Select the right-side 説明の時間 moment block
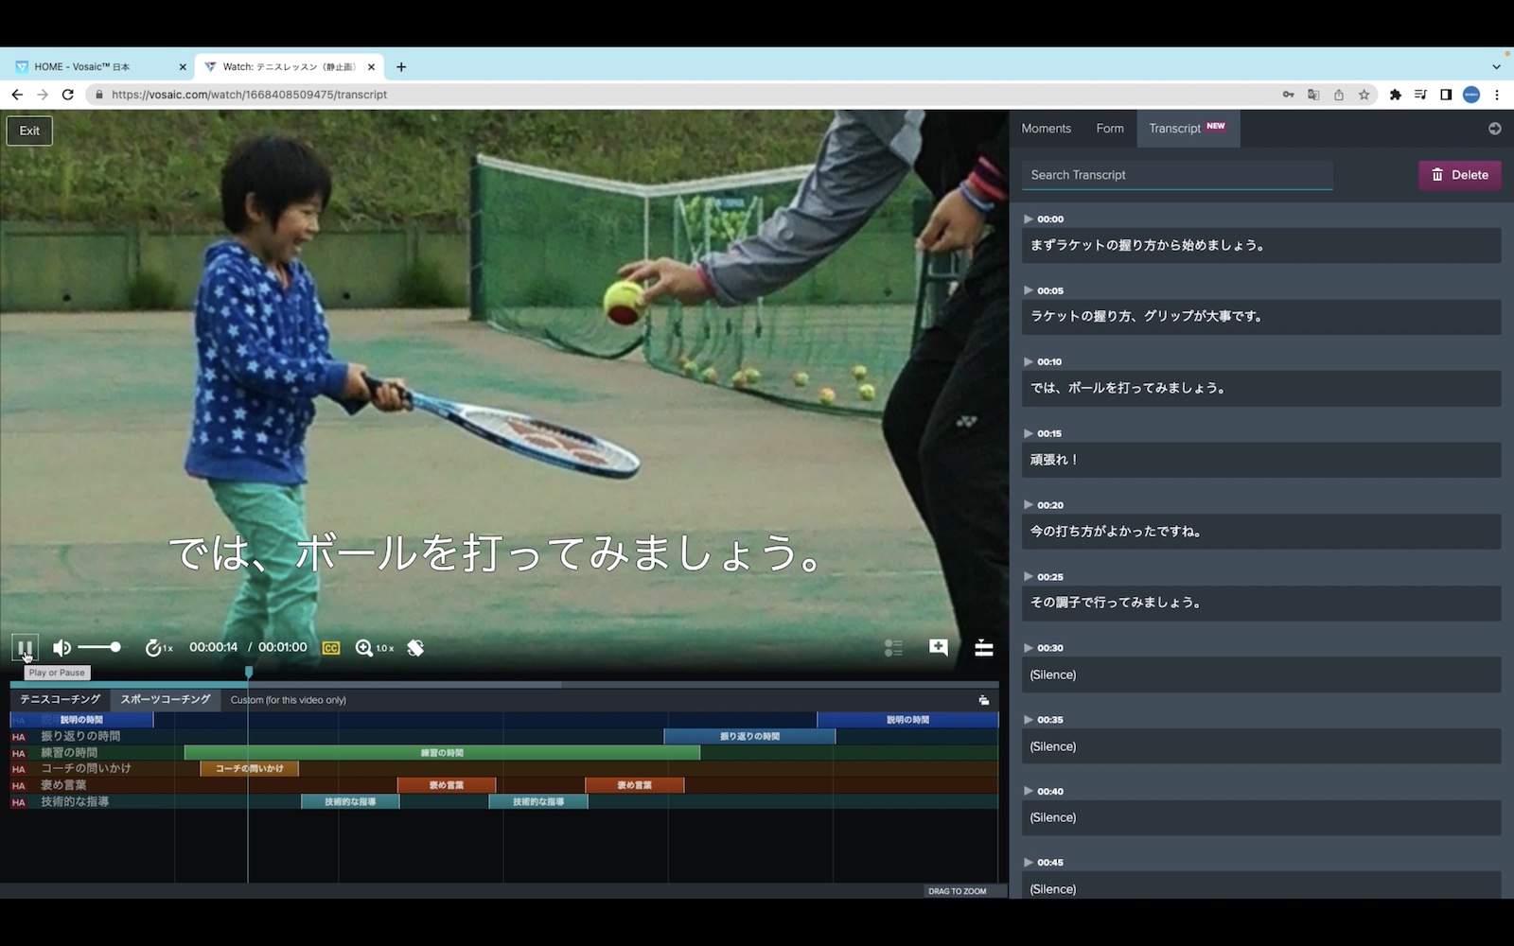 907,720
